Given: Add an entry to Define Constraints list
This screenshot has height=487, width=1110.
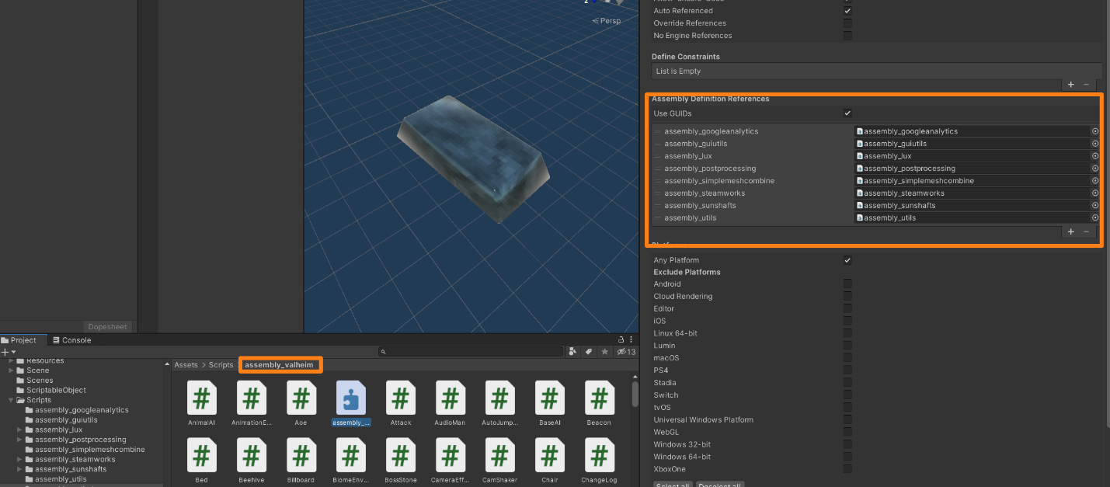Looking at the screenshot, I should [1070, 84].
